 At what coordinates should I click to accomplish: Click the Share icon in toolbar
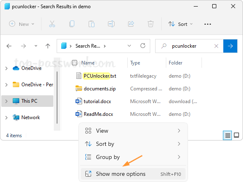tap(131, 24)
